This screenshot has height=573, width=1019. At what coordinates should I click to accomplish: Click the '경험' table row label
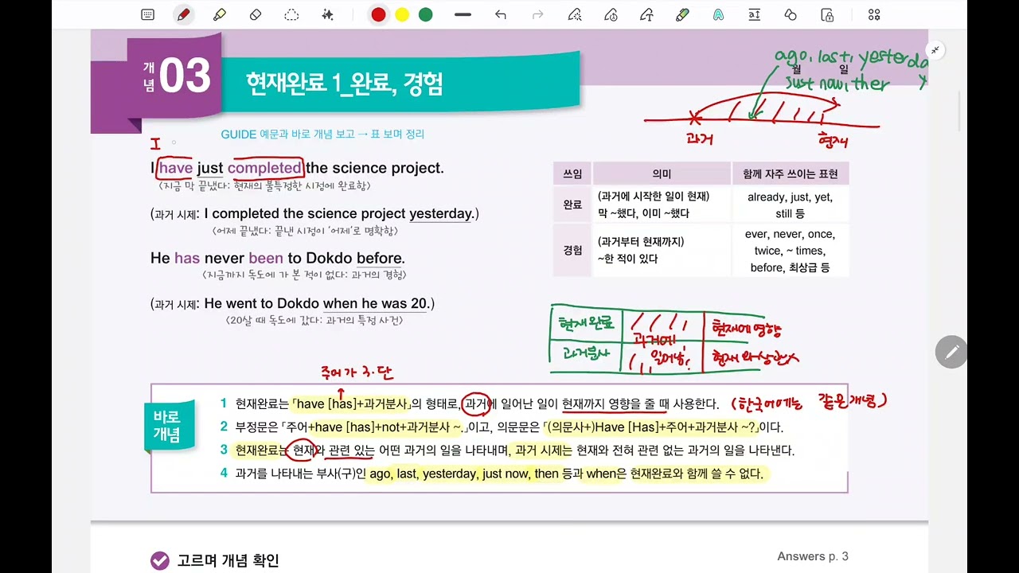coord(572,250)
